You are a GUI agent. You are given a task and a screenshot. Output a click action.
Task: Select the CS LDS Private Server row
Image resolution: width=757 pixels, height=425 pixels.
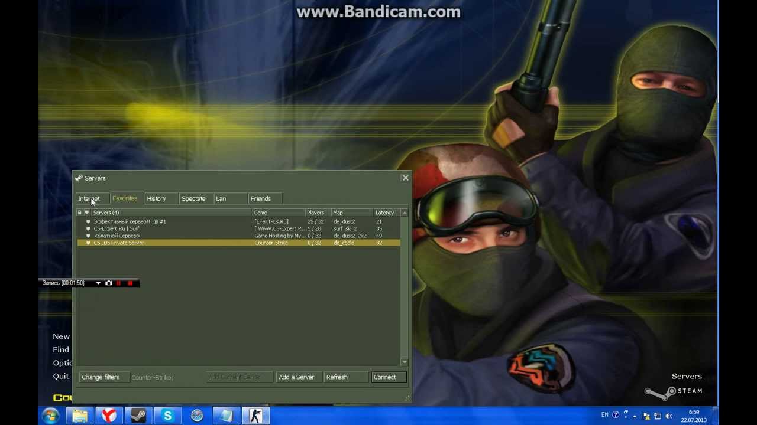click(239, 243)
